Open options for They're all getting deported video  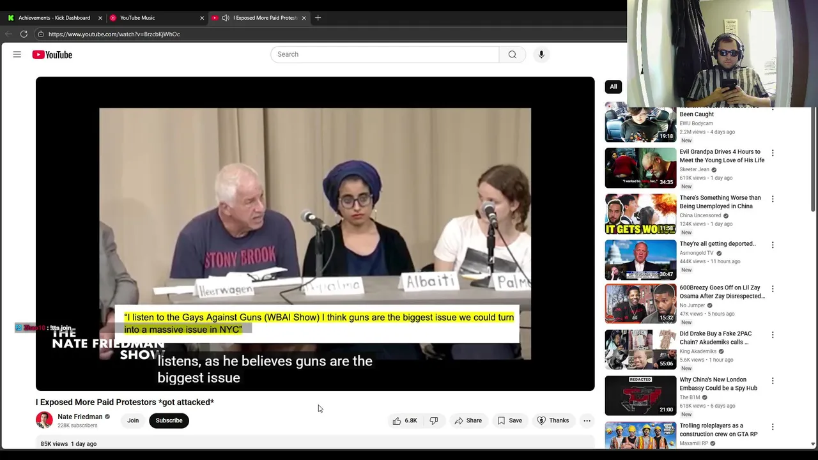tap(773, 245)
